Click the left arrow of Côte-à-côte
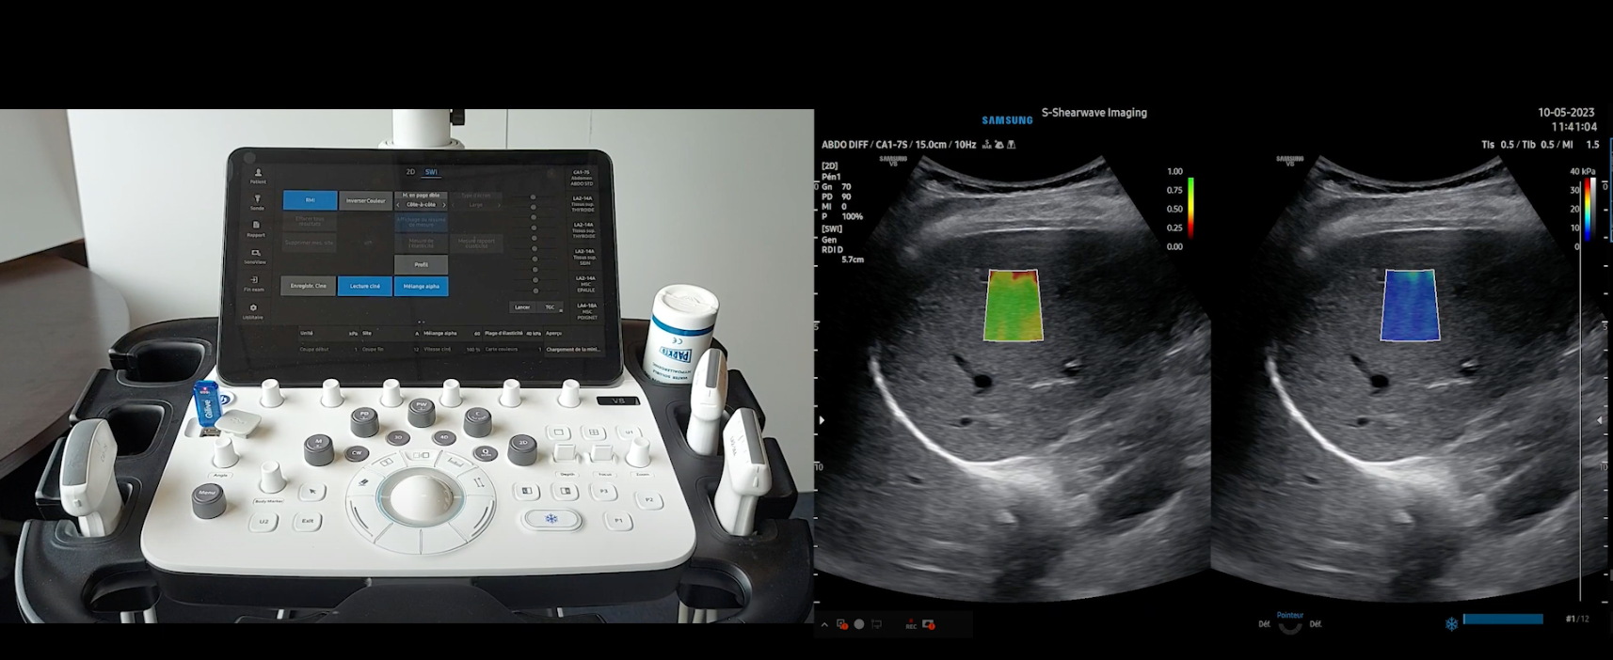This screenshot has height=660, width=1613. 398,205
